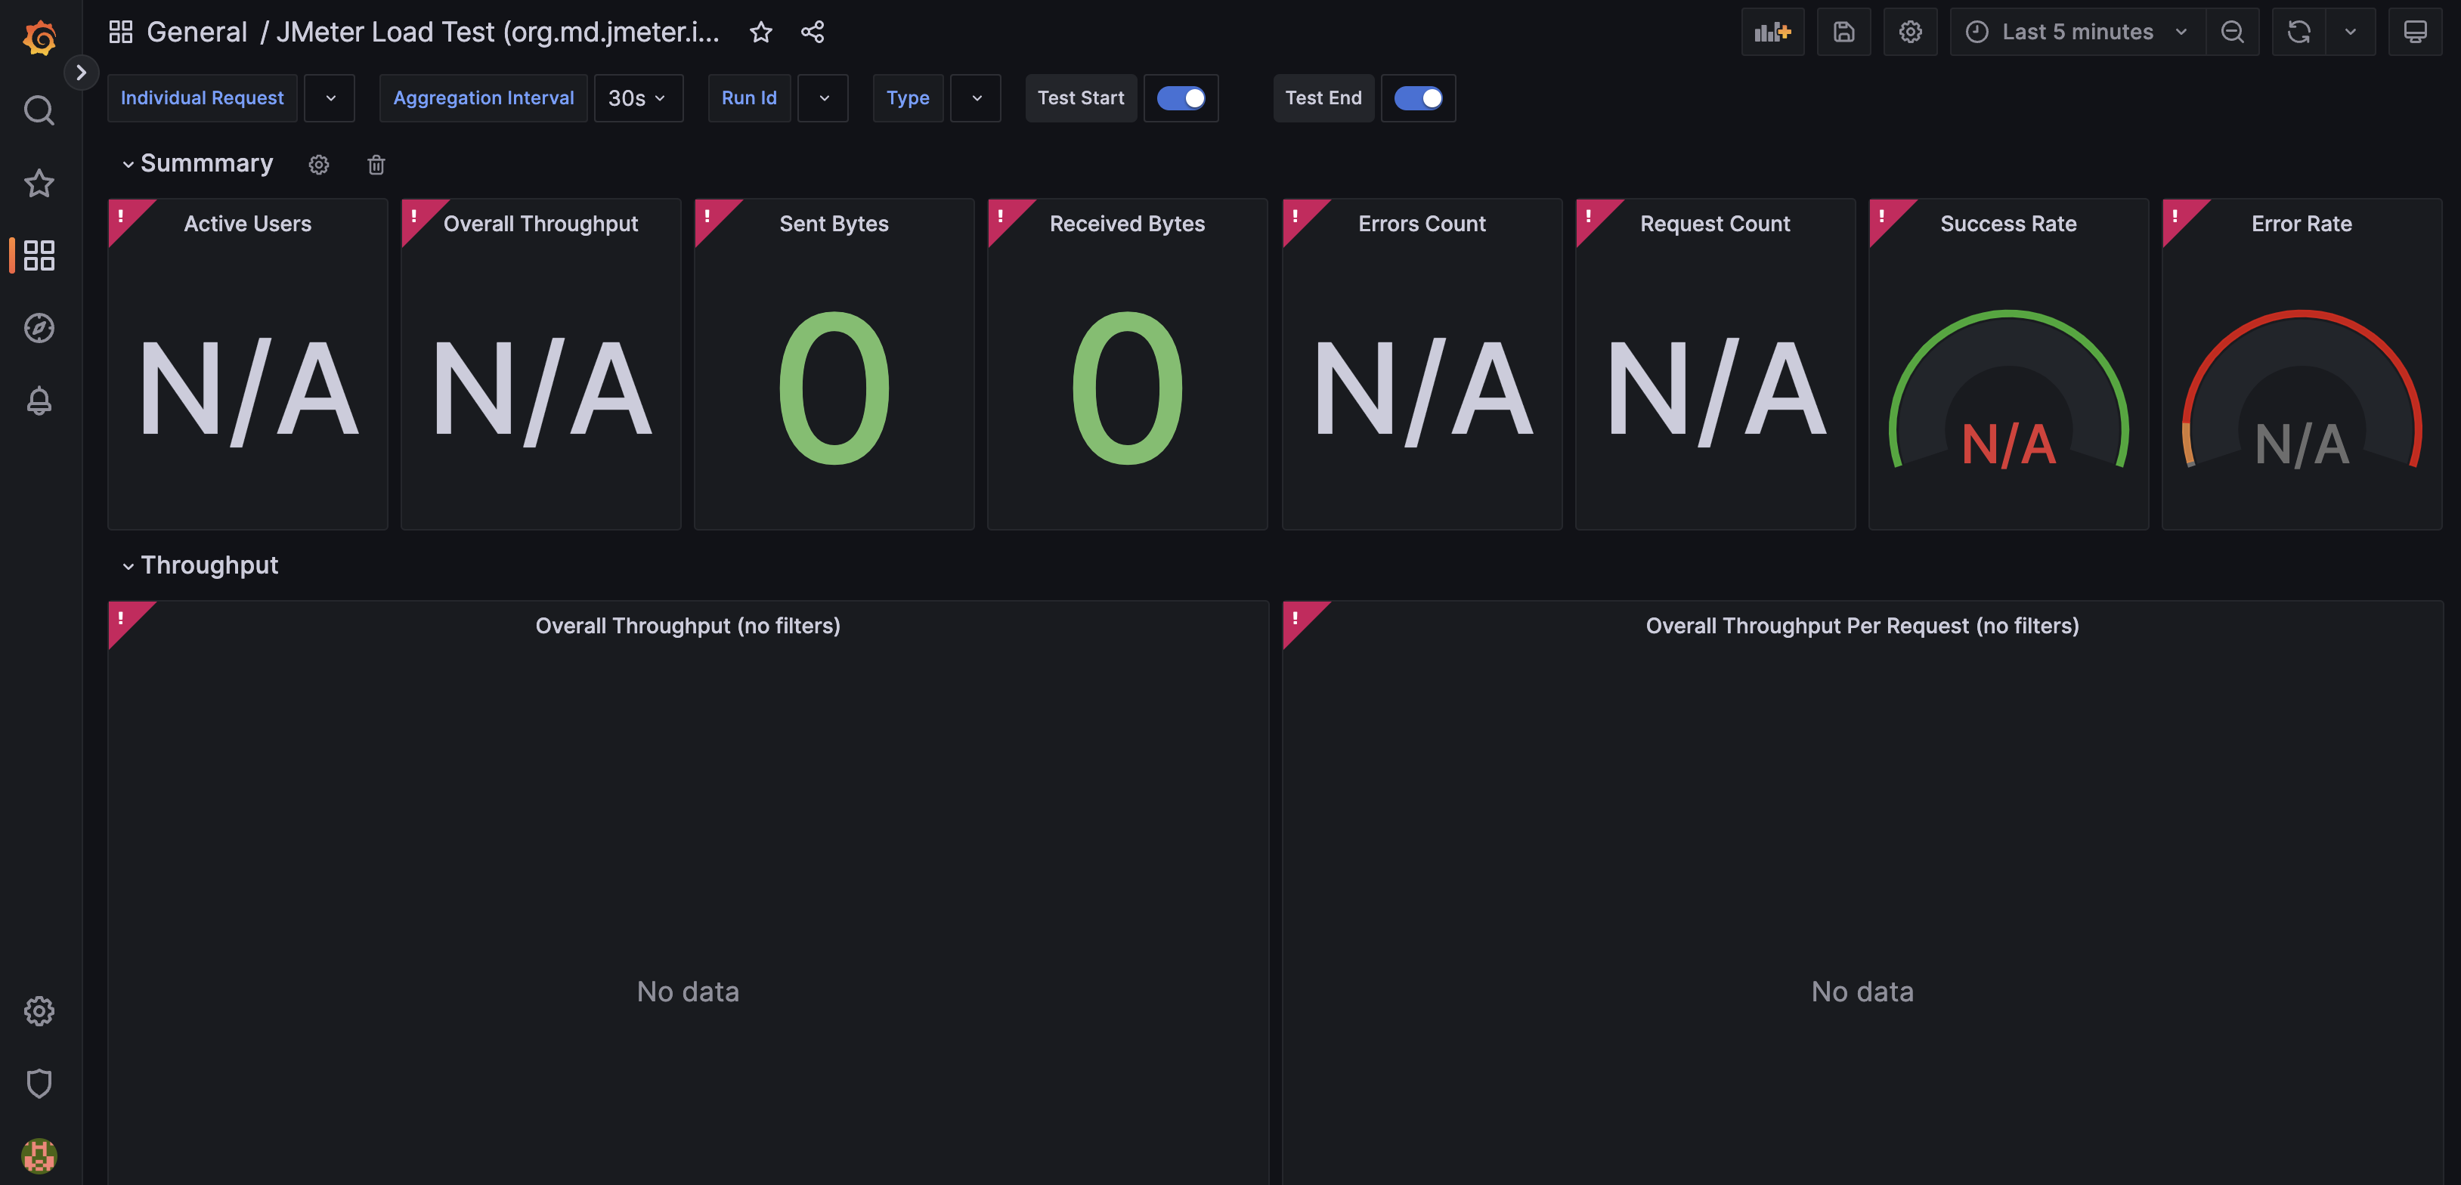Share the dashboard via share icon
Viewport: 2461px width, 1185px height.
tap(812, 32)
